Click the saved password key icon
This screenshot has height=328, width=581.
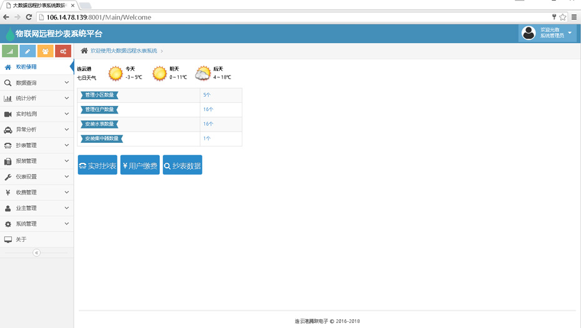(554, 17)
